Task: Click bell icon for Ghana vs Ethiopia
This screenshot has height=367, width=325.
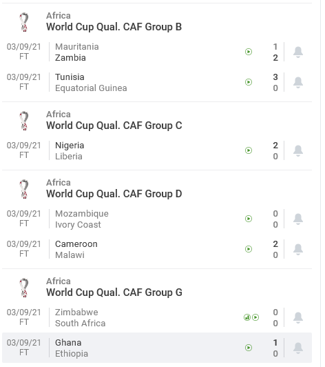Action: [x=298, y=348]
